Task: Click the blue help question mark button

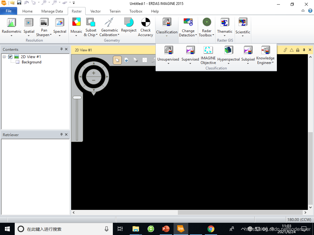Action: (310, 11)
